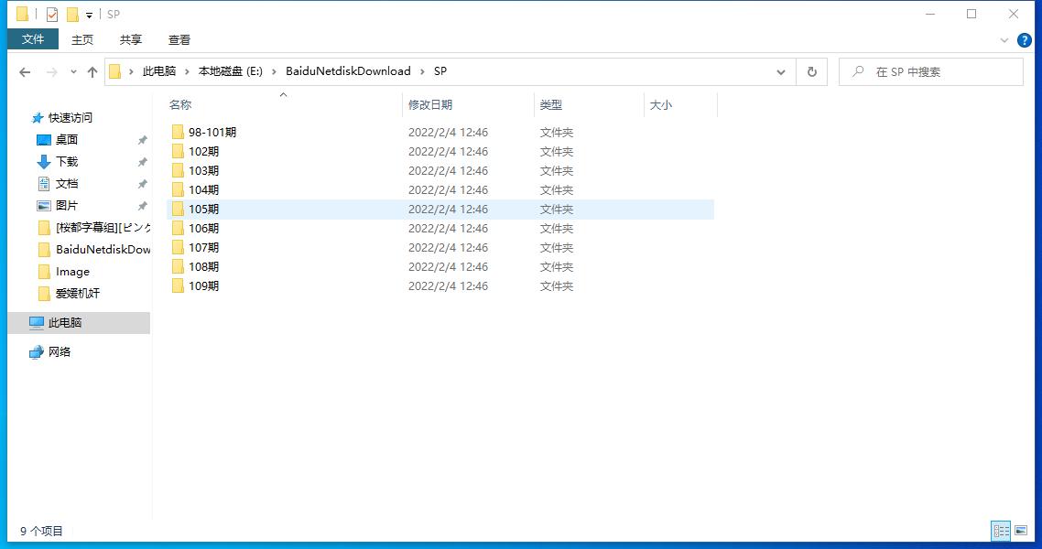Open the 文件 menu tab
Screen dimensions: 1042x549
(x=33, y=39)
